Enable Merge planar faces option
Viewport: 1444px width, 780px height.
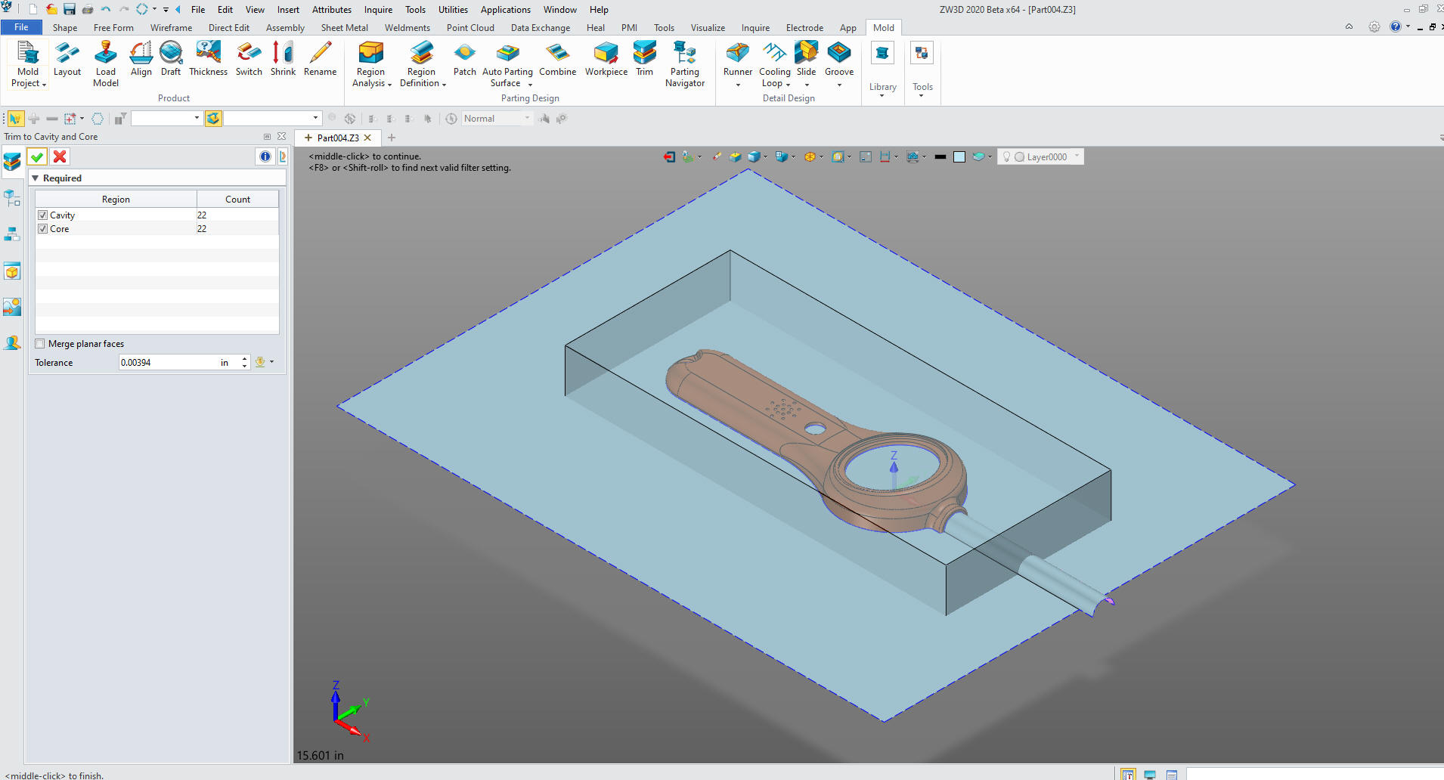tap(41, 344)
